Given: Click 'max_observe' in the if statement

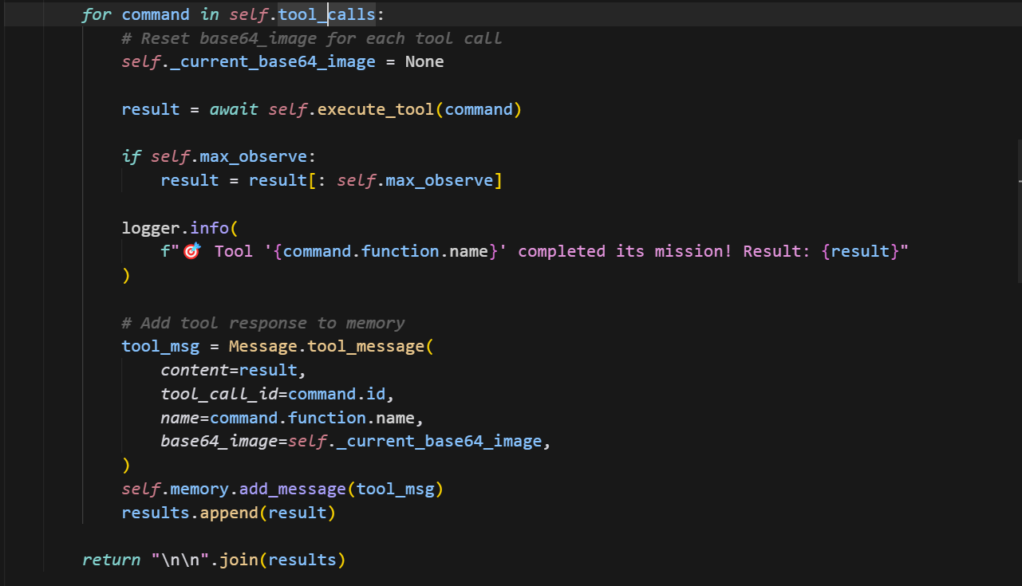Looking at the screenshot, I should 253,156.
